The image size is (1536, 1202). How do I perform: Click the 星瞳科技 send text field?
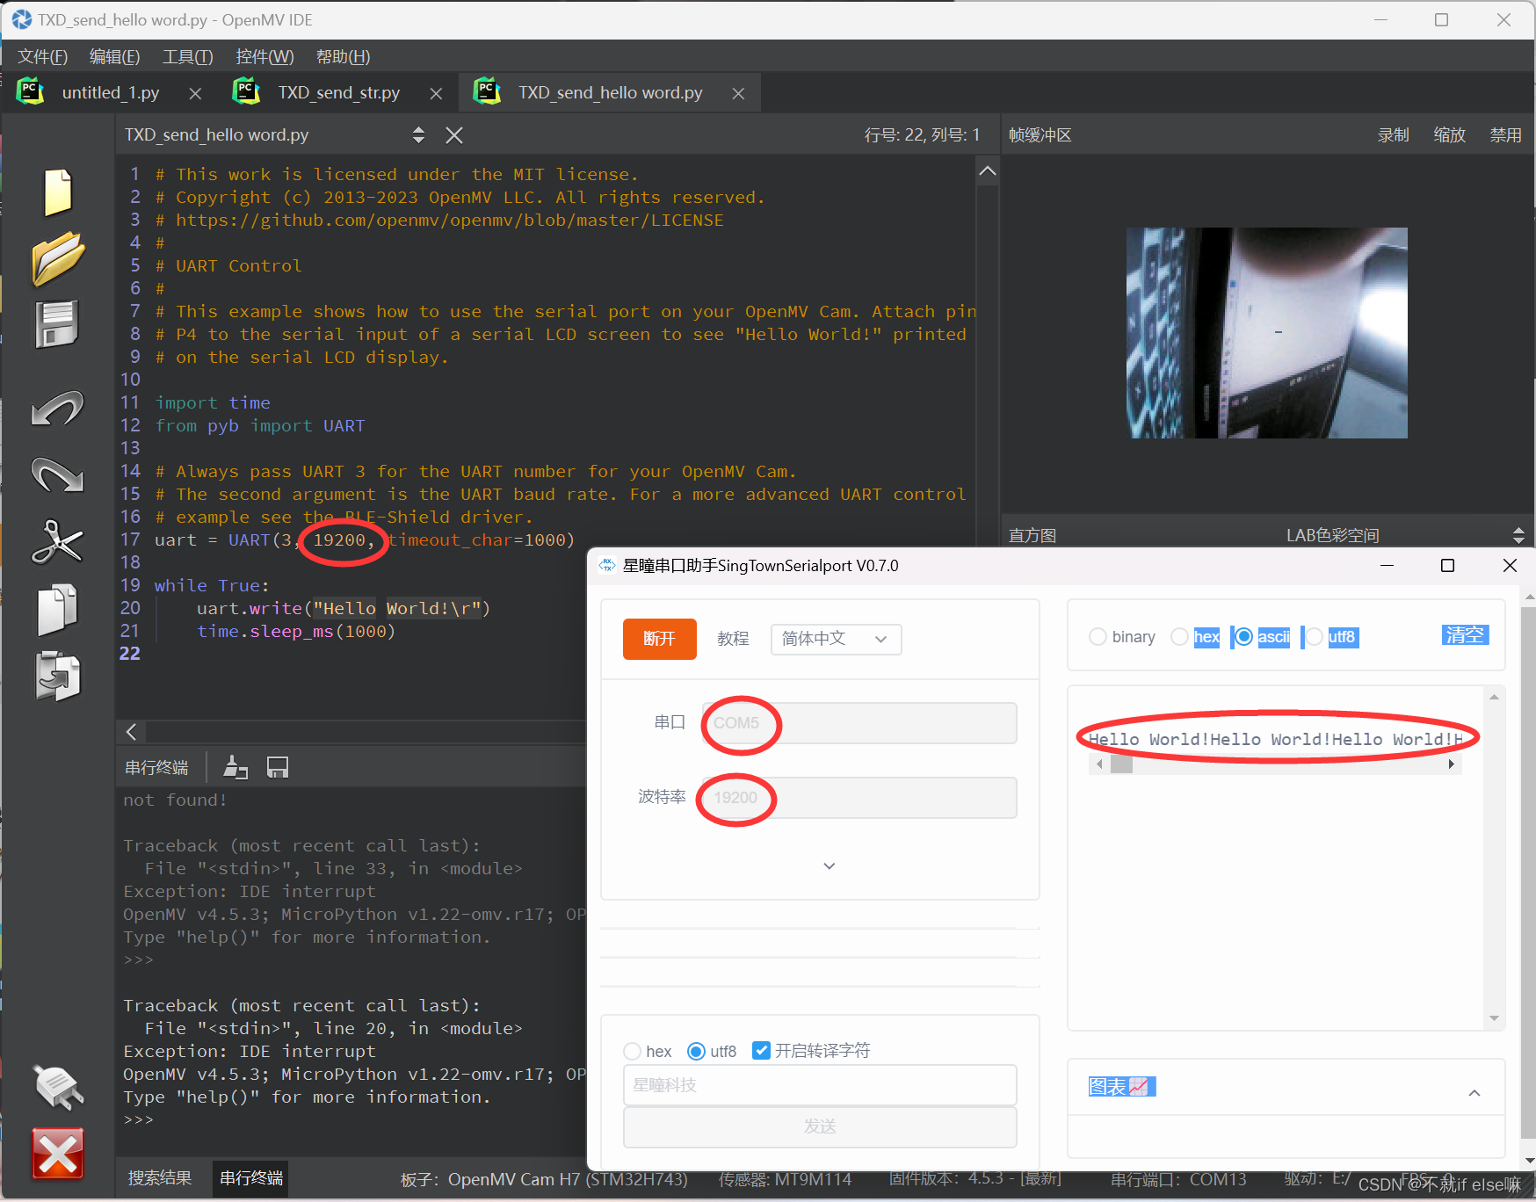point(820,1085)
